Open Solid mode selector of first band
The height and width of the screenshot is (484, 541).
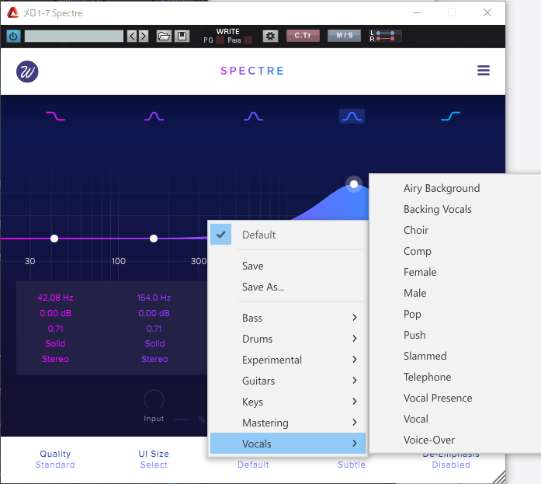(56, 343)
